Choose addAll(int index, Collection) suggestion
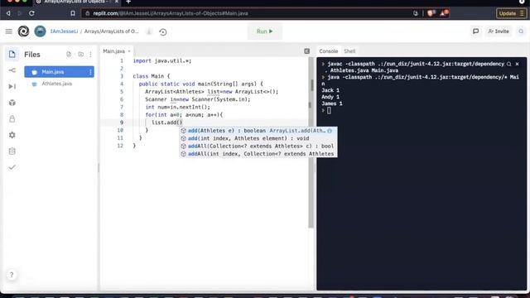Image resolution: width=530 pixels, height=298 pixels. tap(258, 154)
